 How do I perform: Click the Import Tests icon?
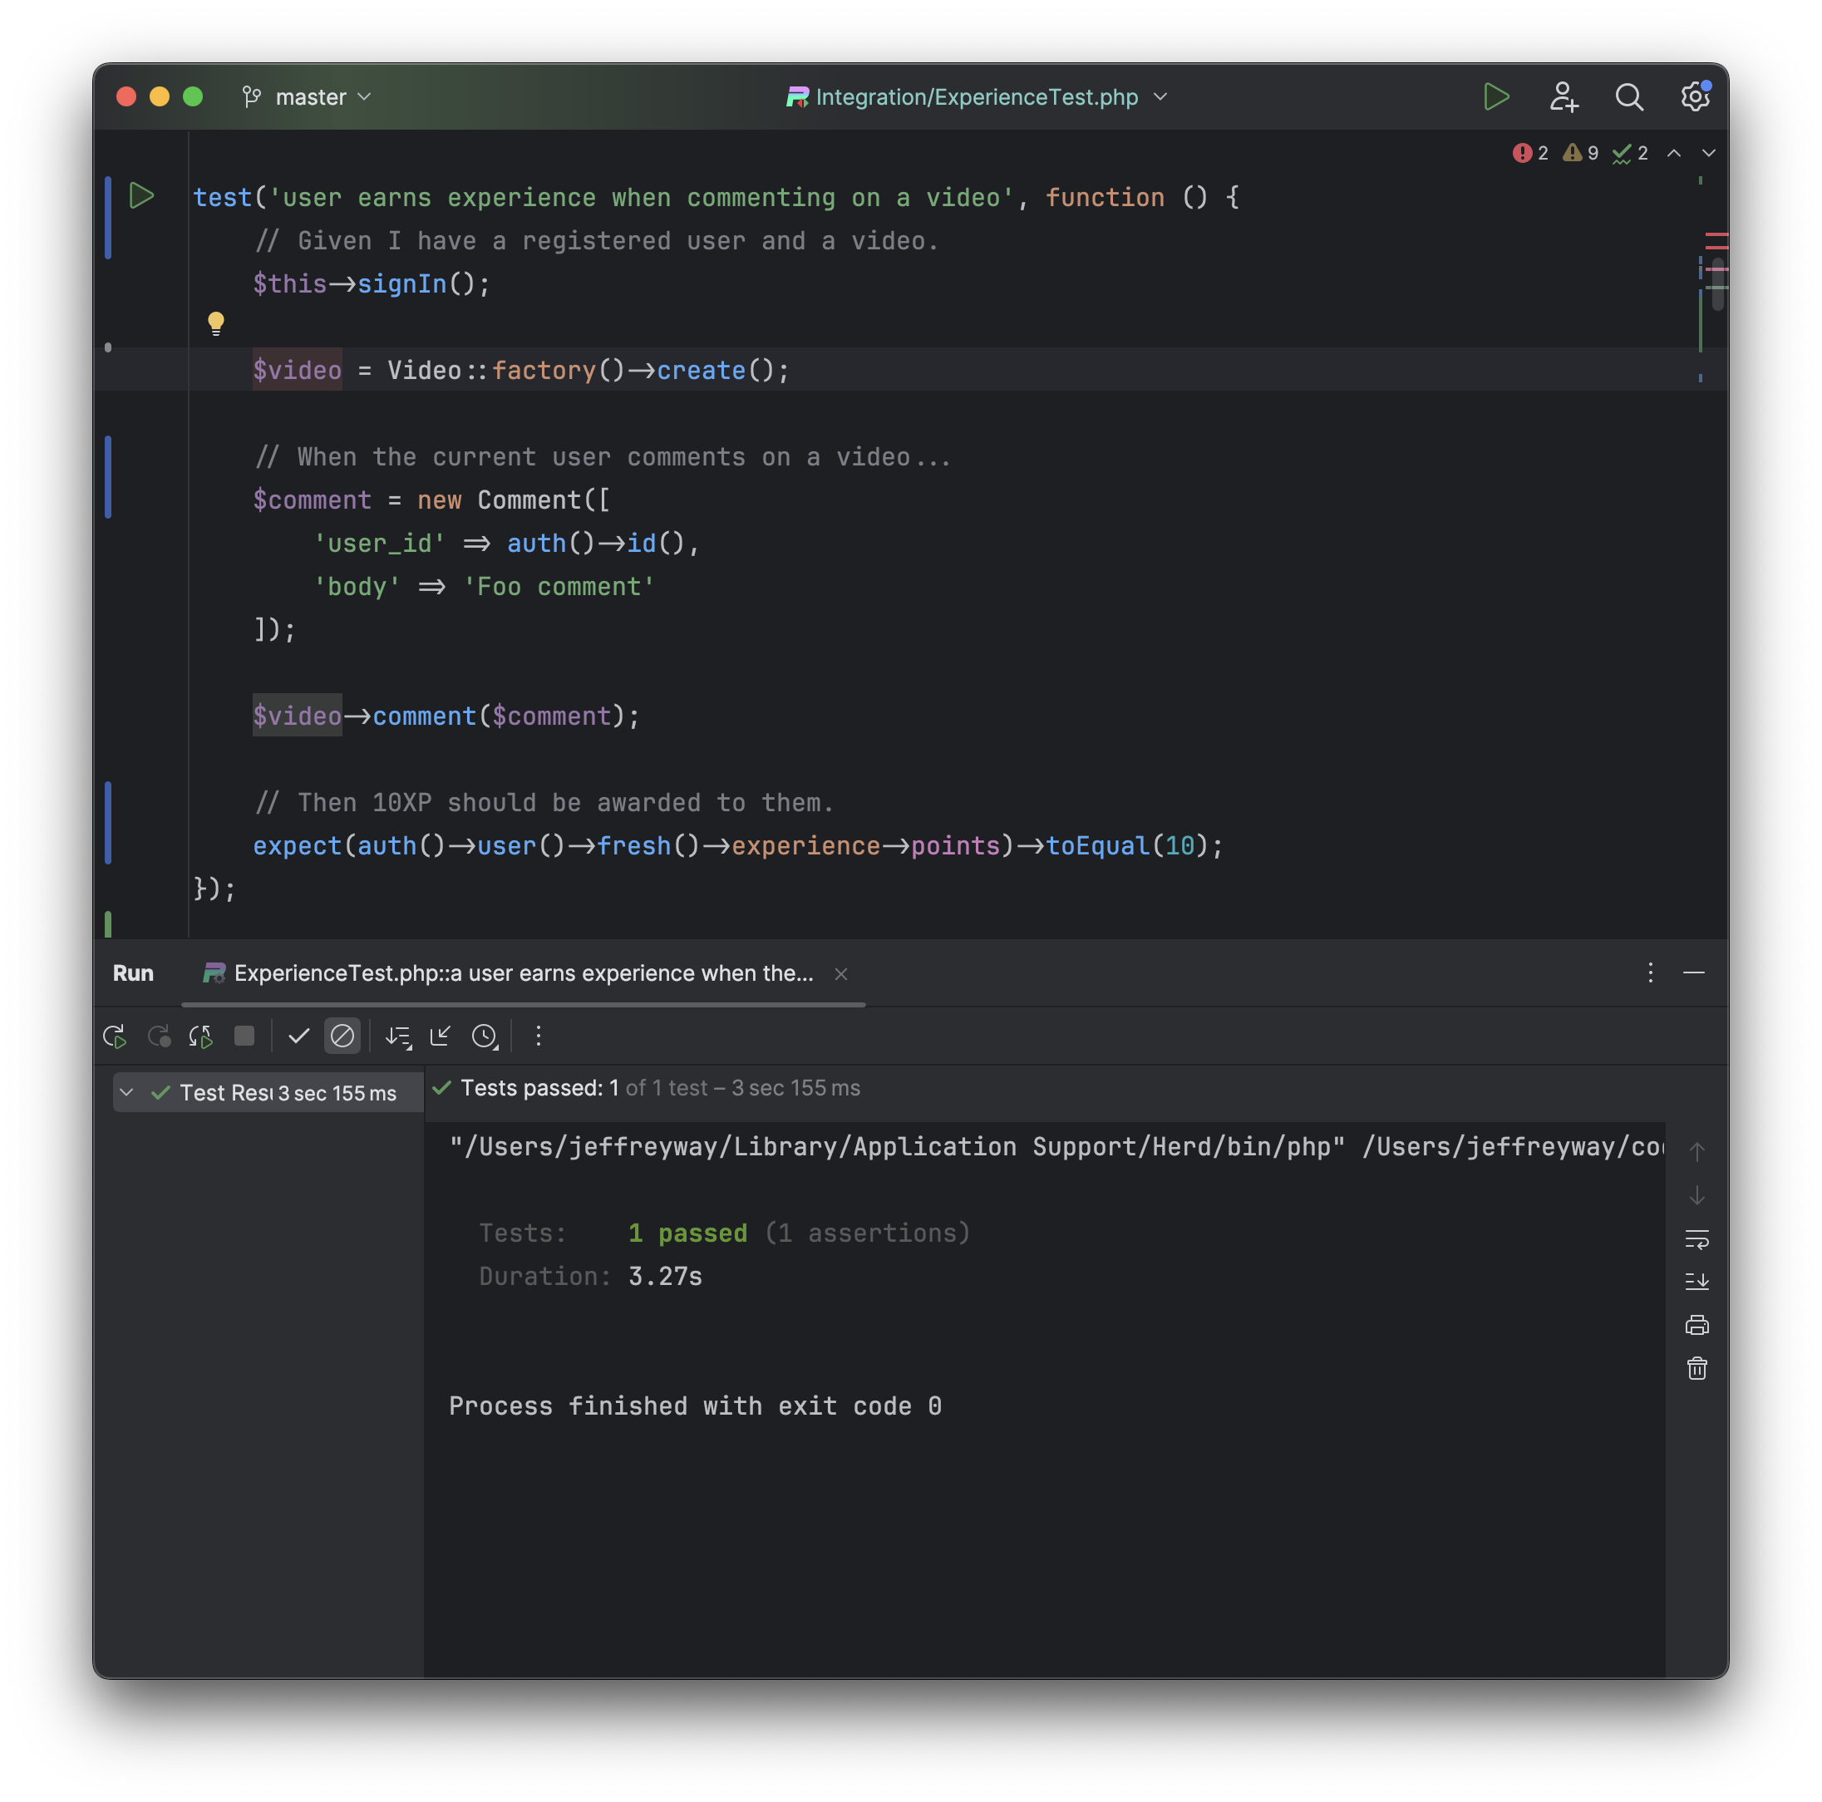click(441, 1036)
